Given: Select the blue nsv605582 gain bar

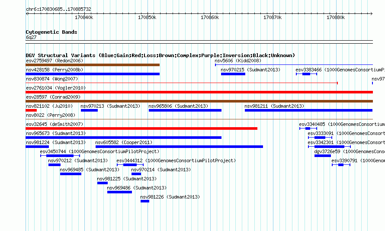Looking at the screenshot, I should click(179, 147).
